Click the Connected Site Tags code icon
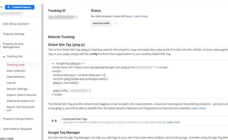The height and width of the screenshot is (140, 228). tap(54, 121)
